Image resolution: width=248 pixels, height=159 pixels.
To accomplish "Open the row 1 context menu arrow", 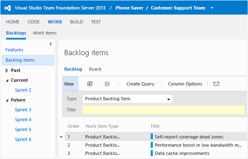I will (61, 137).
